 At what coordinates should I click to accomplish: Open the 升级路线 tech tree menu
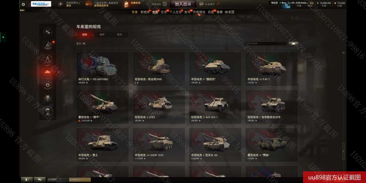click(199, 12)
